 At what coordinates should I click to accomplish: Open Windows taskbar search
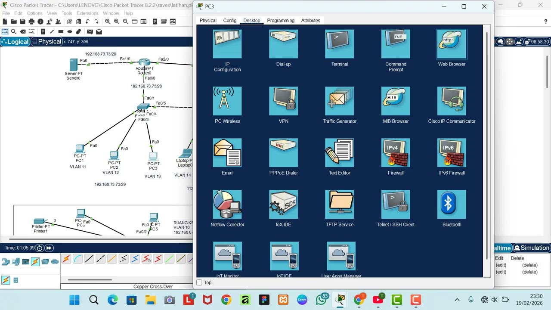click(93, 300)
